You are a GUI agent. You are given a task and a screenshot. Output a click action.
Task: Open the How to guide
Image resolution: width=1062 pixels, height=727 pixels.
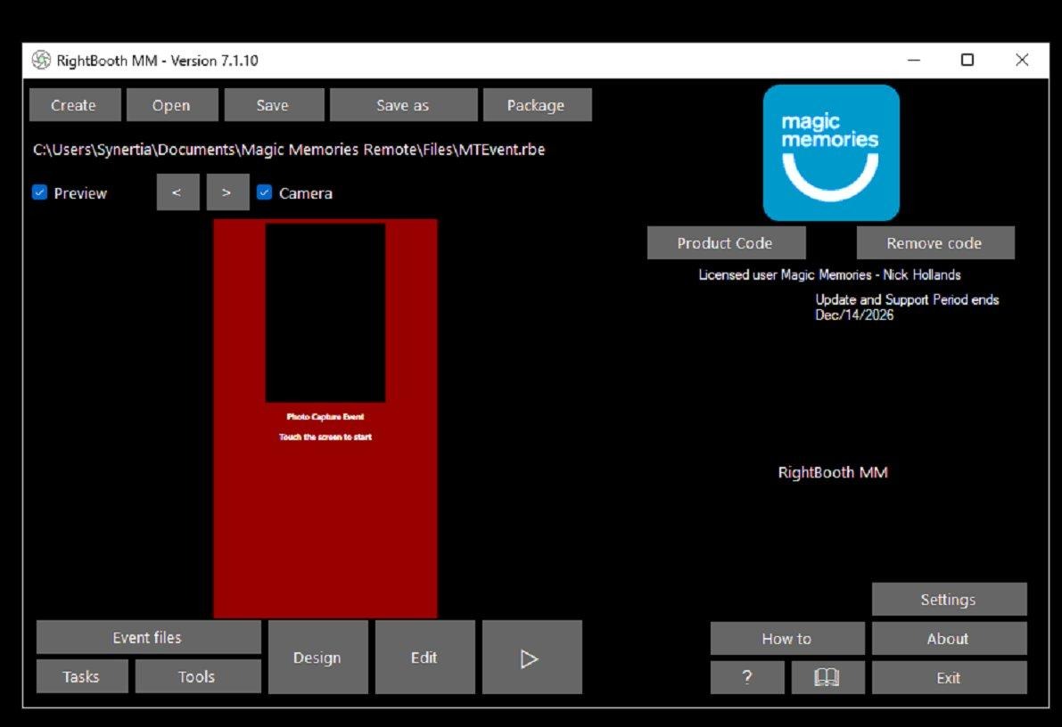coord(787,638)
